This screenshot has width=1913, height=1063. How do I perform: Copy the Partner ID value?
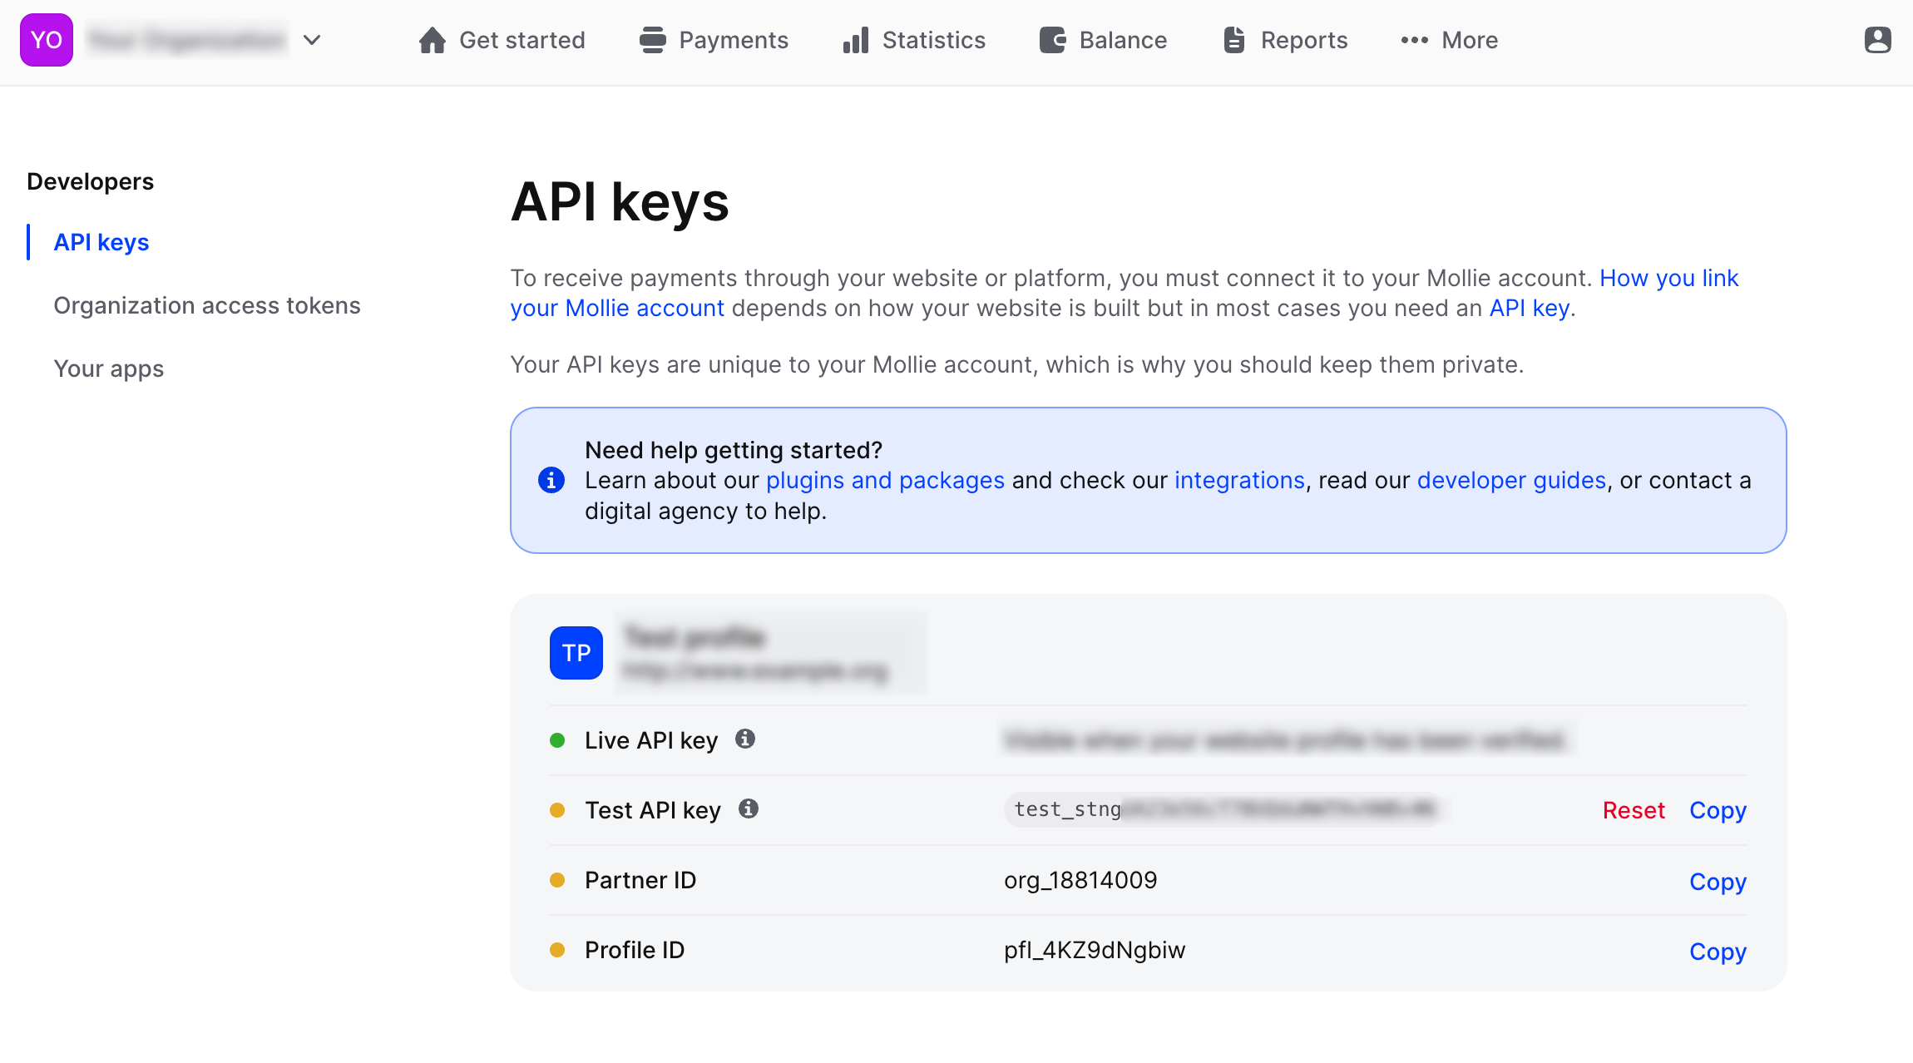(1718, 882)
